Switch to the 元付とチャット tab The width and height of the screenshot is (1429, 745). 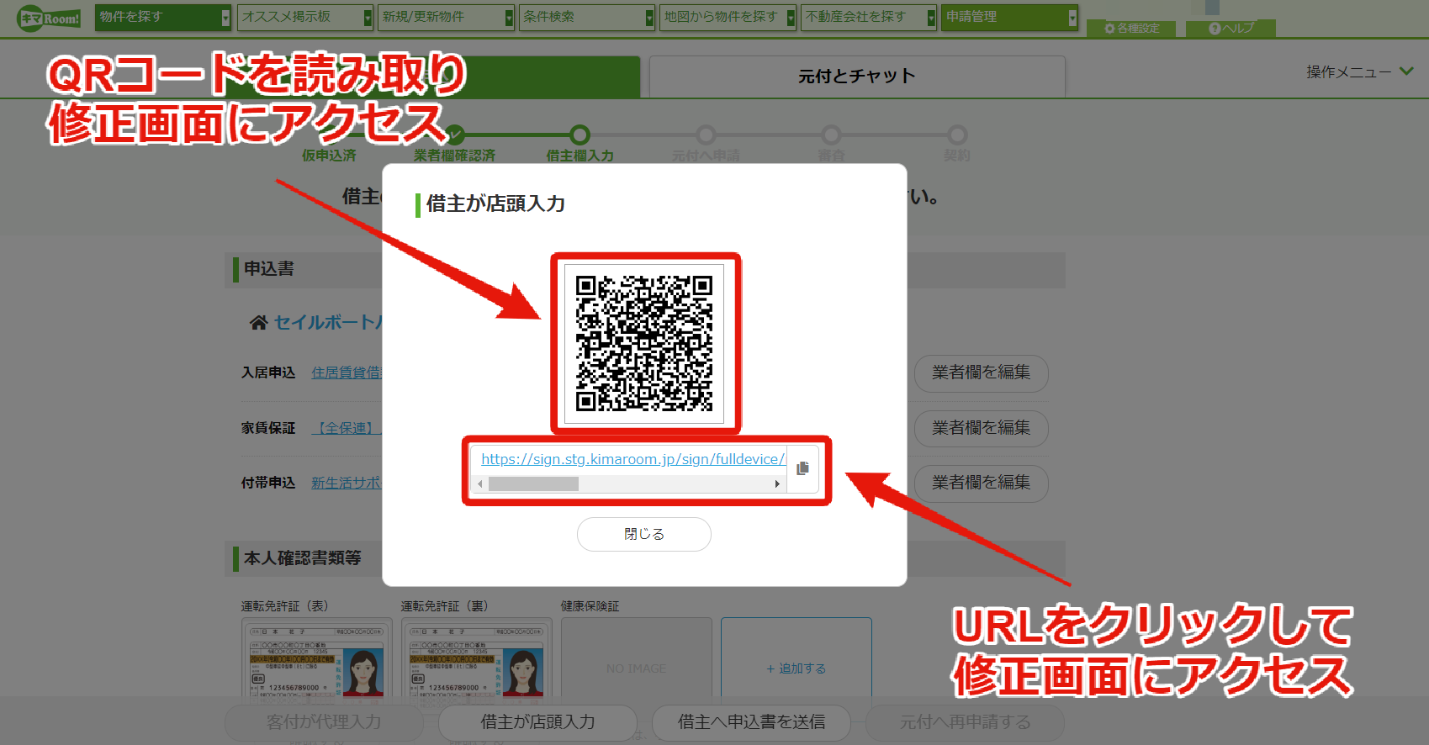click(x=857, y=77)
